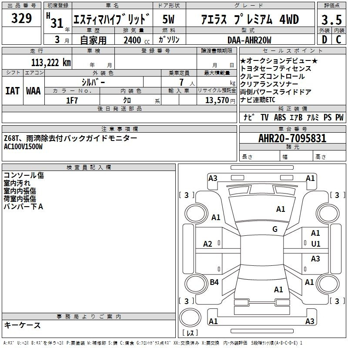Select the U1 dent marker on diagram
The image size is (348, 348).
coord(315,244)
